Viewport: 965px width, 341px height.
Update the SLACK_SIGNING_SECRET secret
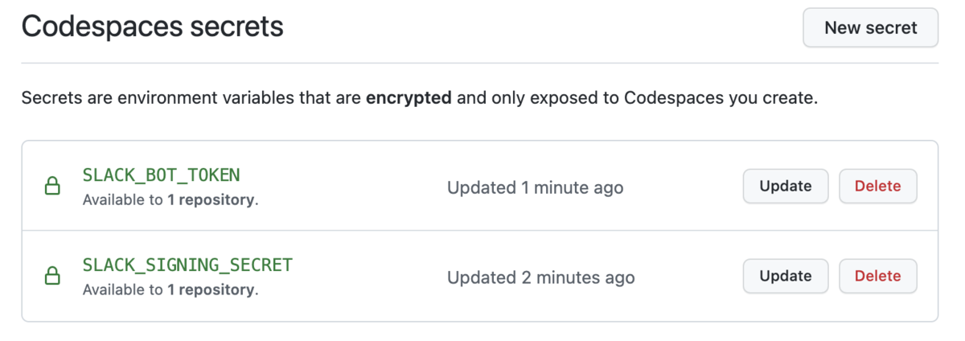pos(785,276)
